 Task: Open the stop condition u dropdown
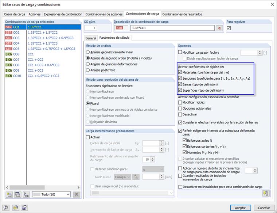point(153,170)
